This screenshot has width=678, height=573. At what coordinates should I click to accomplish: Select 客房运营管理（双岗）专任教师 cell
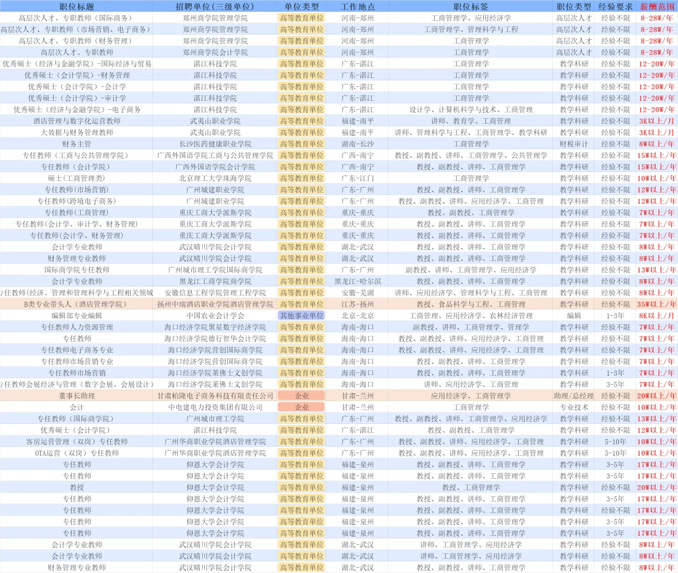[x=76, y=441]
